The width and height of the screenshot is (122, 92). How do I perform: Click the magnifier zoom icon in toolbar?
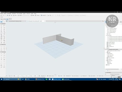tap(50, 15)
